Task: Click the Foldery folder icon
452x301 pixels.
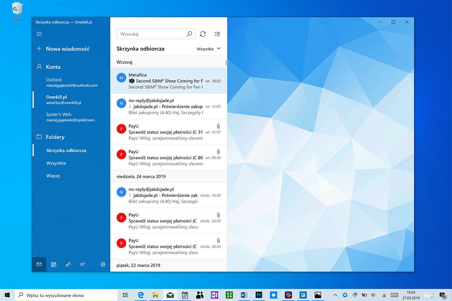Action: tap(39, 137)
